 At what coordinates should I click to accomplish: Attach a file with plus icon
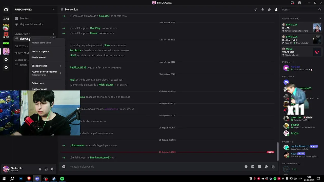click(64, 167)
